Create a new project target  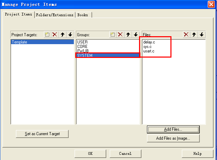[47, 34]
